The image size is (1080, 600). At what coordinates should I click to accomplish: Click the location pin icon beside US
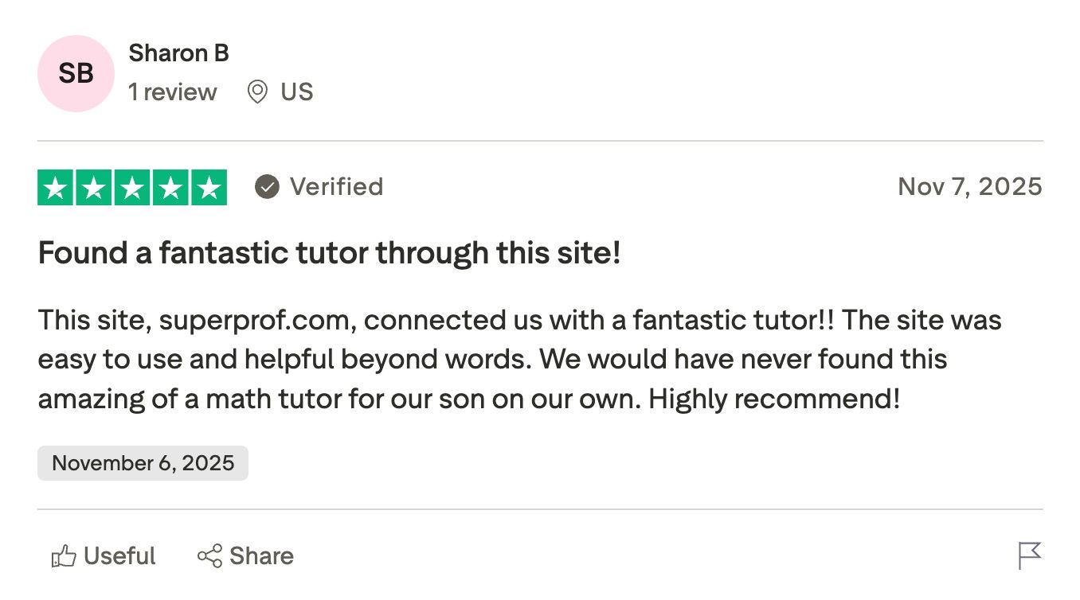[256, 92]
